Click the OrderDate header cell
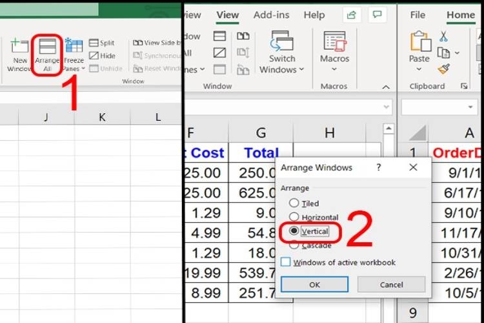This screenshot has height=323, width=484. (456, 152)
